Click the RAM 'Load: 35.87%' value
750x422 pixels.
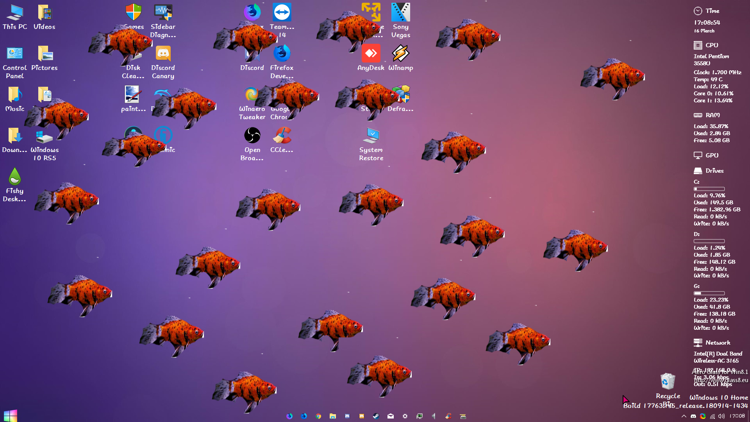coord(711,126)
